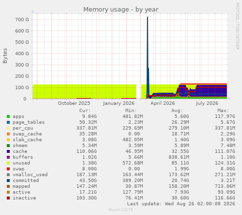Click the vmalloc_used gray legend swatch
The height and width of the screenshot is (215, 242).
[x=8, y=175]
